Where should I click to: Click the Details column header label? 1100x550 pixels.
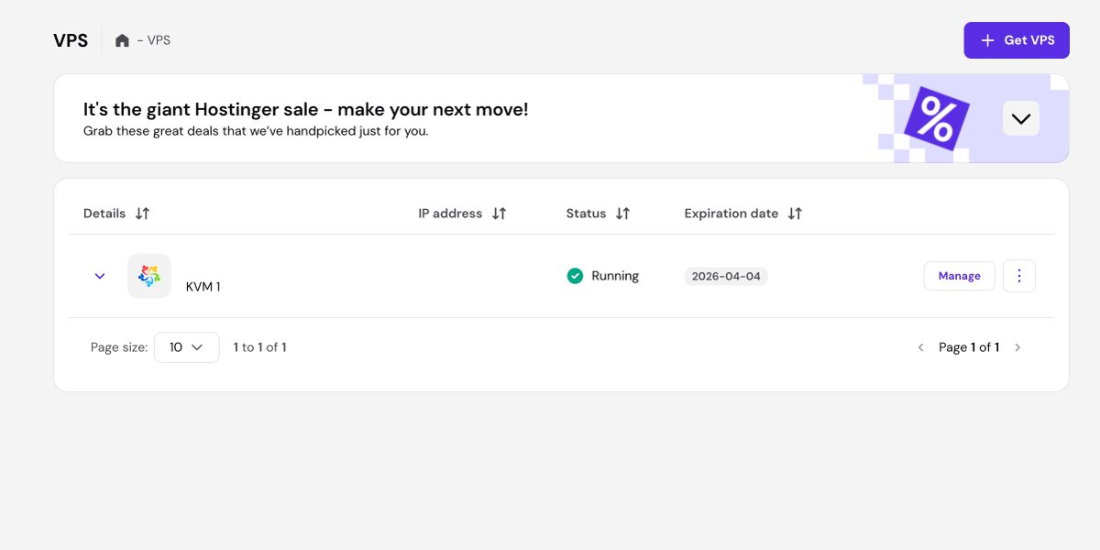point(104,214)
